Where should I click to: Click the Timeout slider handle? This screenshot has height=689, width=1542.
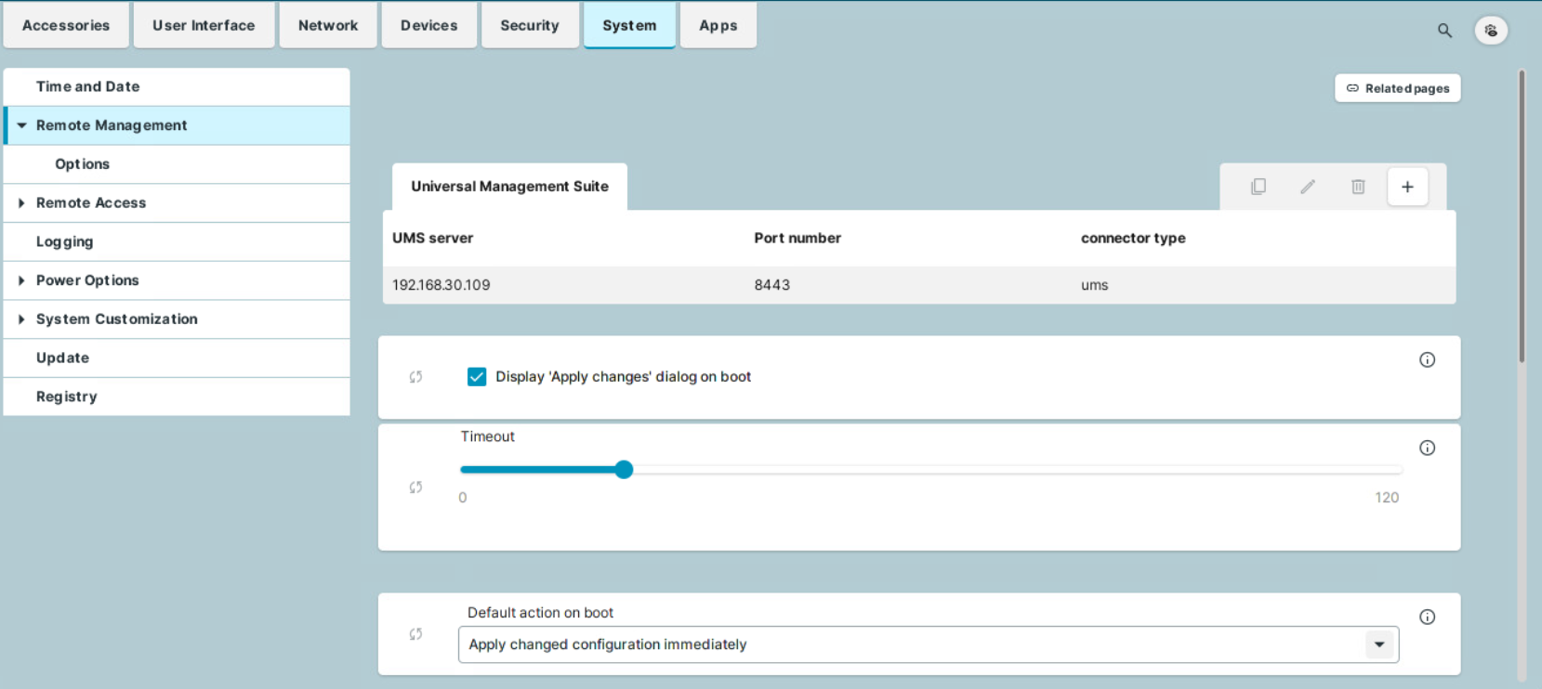(x=624, y=470)
